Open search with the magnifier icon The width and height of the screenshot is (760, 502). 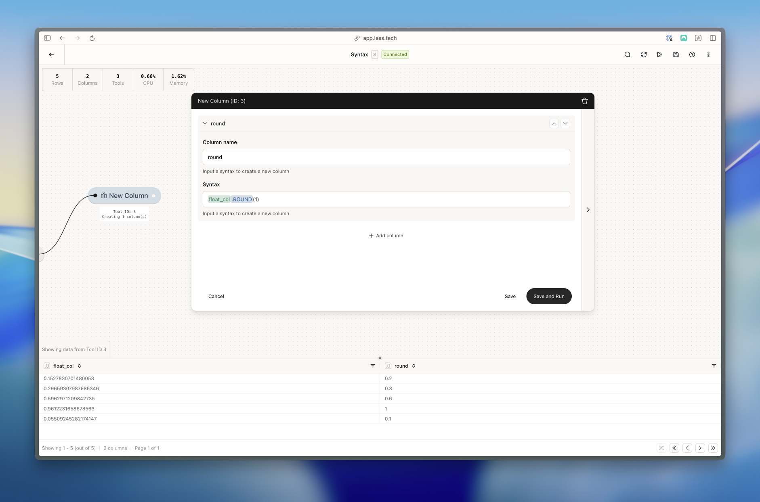(x=628, y=54)
